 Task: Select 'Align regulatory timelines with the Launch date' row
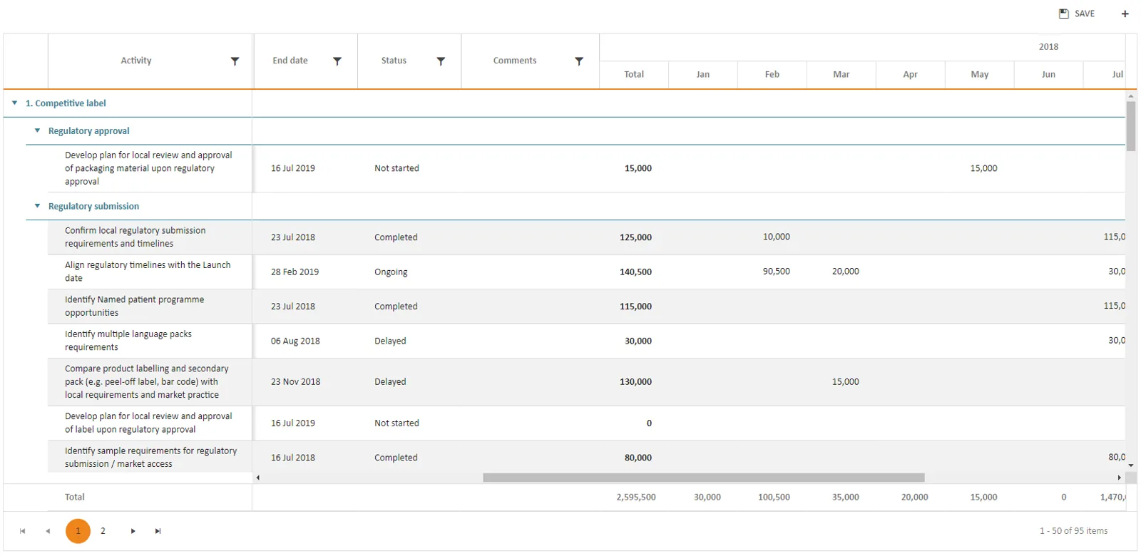(x=586, y=272)
